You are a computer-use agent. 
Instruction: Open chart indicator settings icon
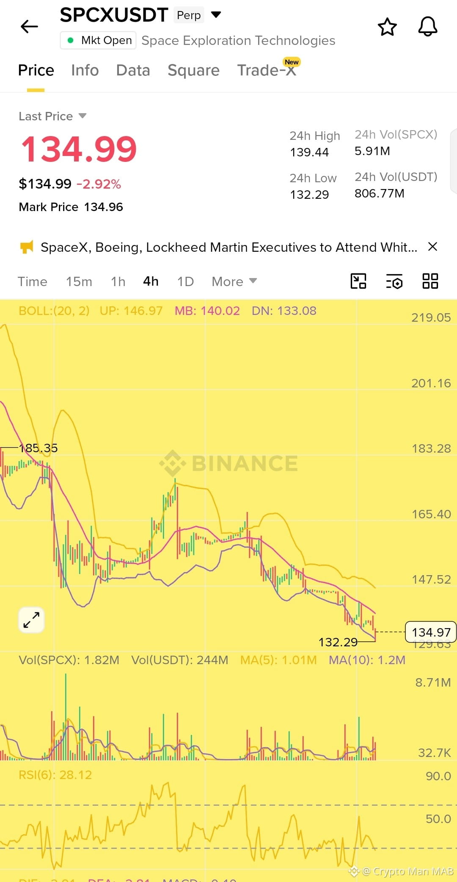click(x=394, y=281)
